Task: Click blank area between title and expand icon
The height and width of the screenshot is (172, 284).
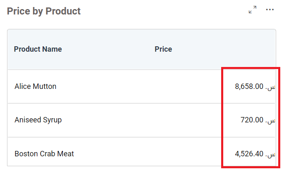Action: [x=165, y=11]
